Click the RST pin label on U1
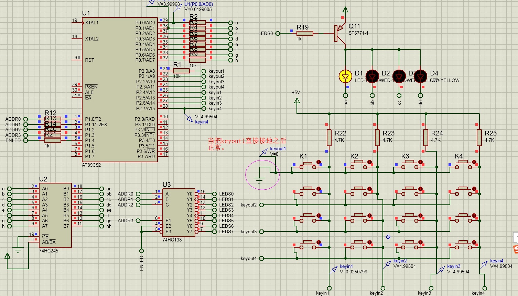The height and width of the screenshot is (296, 518). (x=89, y=60)
